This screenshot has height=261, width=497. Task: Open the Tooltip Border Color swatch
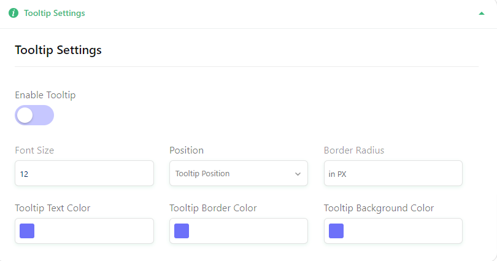tap(182, 231)
